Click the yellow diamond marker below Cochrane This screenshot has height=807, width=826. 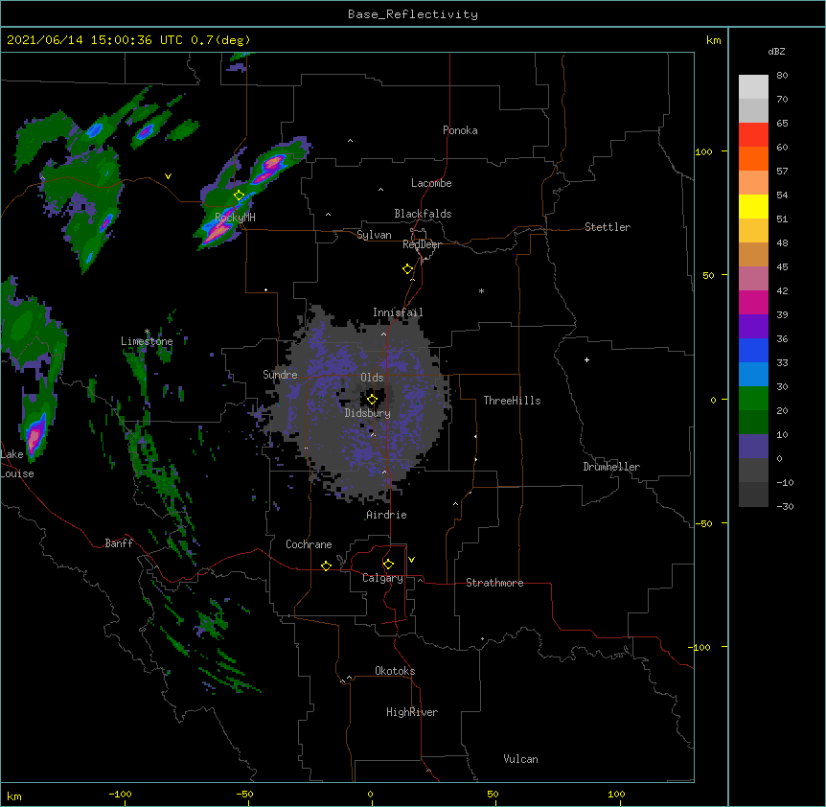pos(326,565)
